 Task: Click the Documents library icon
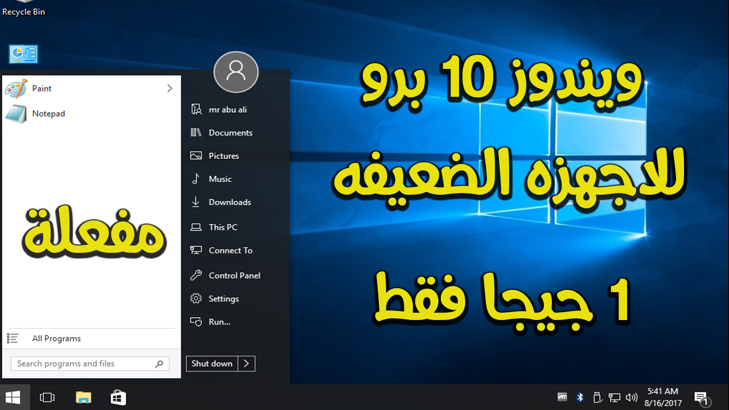(x=196, y=133)
